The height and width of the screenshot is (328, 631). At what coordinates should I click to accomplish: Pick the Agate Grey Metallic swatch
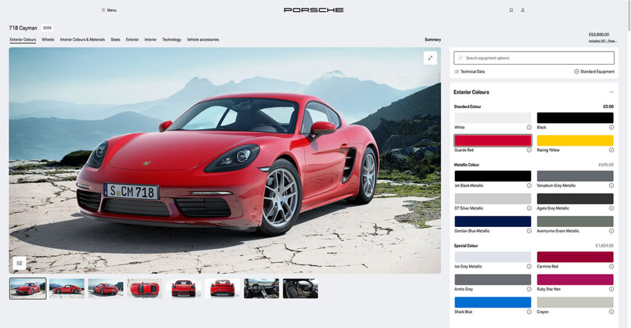[575, 199]
